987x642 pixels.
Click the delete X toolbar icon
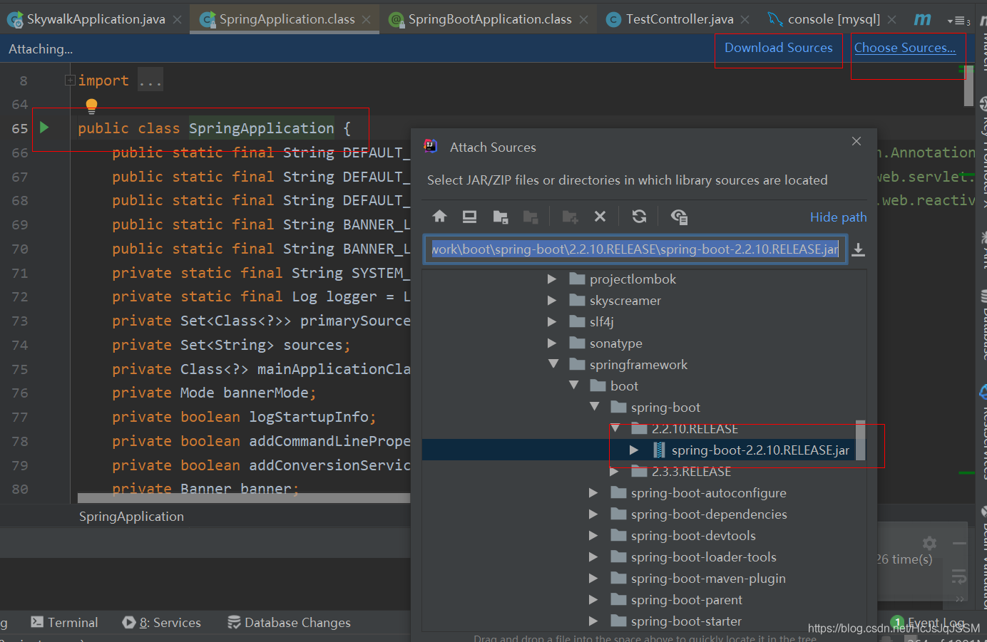click(x=600, y=216)
